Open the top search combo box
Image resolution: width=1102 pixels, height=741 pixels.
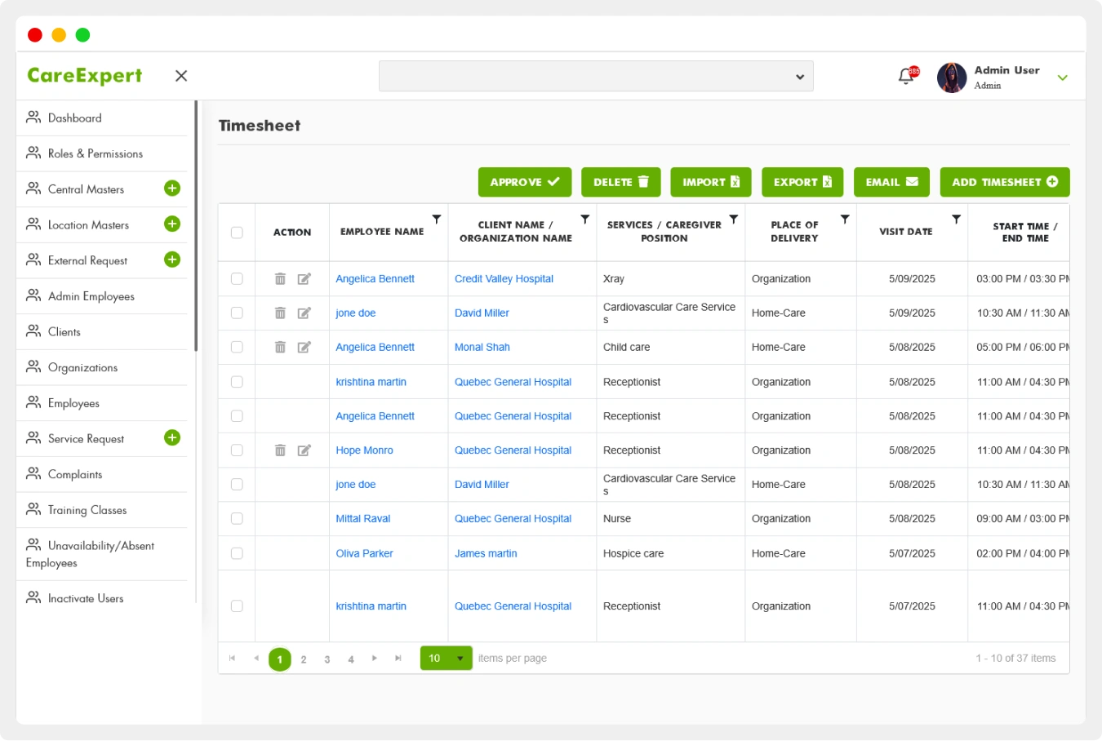pyautogui.click(x=595, y=75)
